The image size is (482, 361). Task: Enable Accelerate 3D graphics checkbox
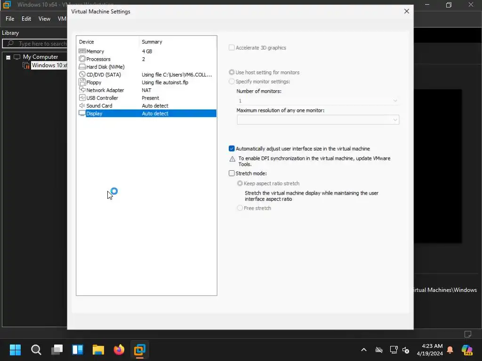click(232, 47)
